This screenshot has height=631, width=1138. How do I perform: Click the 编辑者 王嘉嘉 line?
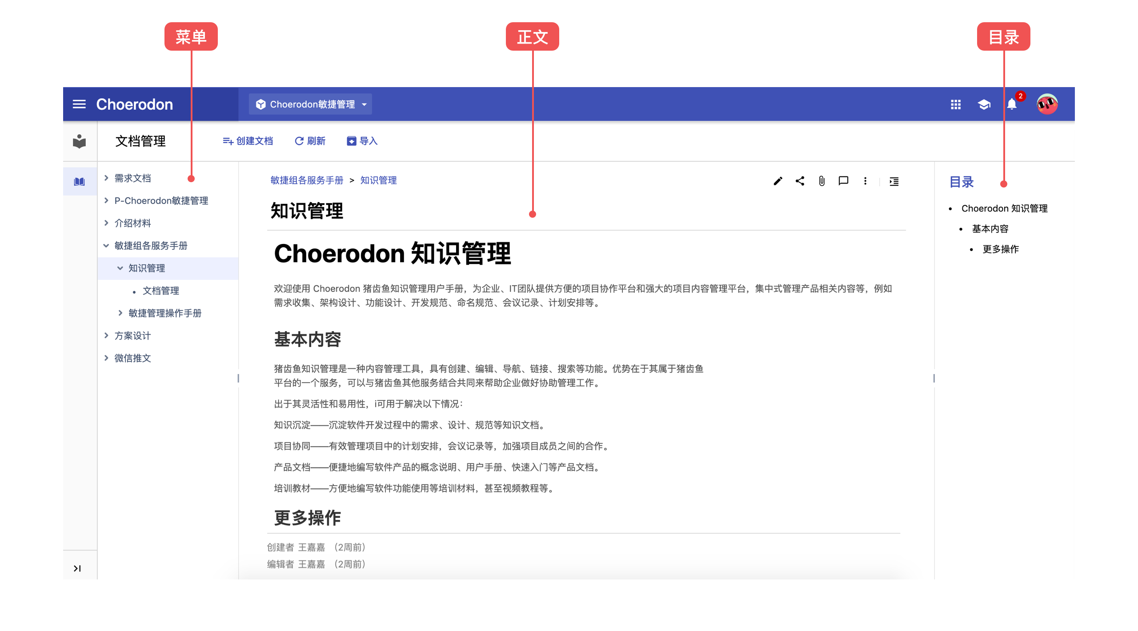coord(316,564)
